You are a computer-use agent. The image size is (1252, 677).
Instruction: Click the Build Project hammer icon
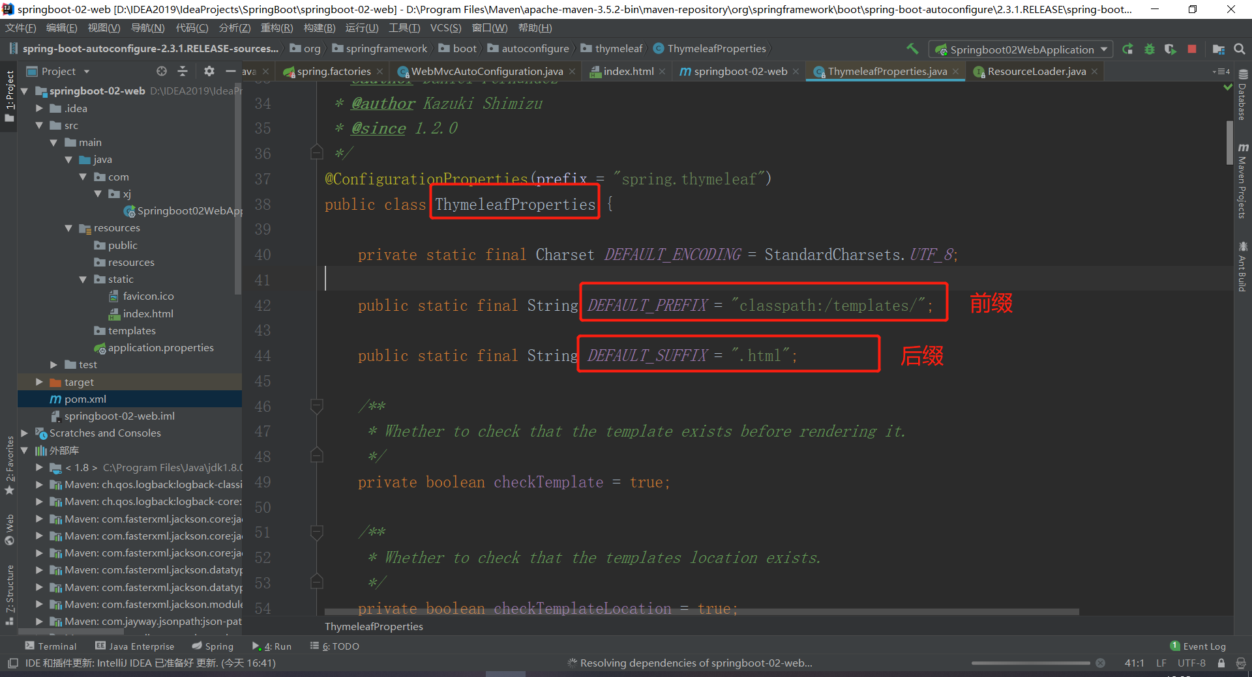pos(912,49)
